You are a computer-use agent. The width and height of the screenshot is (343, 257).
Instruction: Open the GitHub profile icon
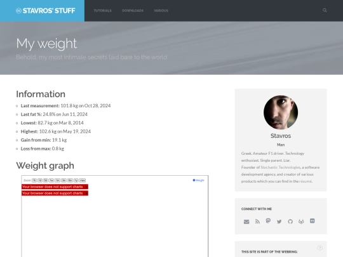pos(290,221)
